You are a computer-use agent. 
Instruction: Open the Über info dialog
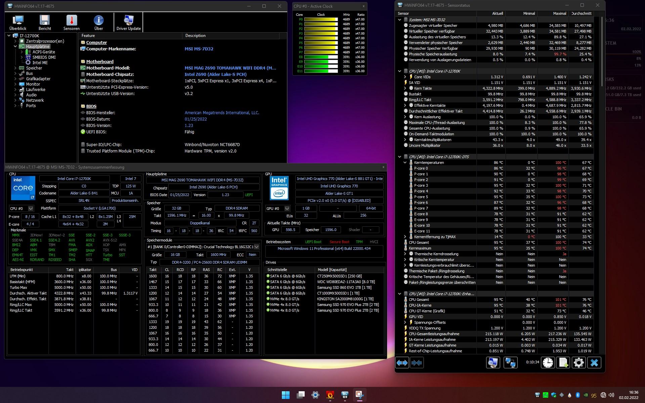pyautogui.click(x=98, y=23)
